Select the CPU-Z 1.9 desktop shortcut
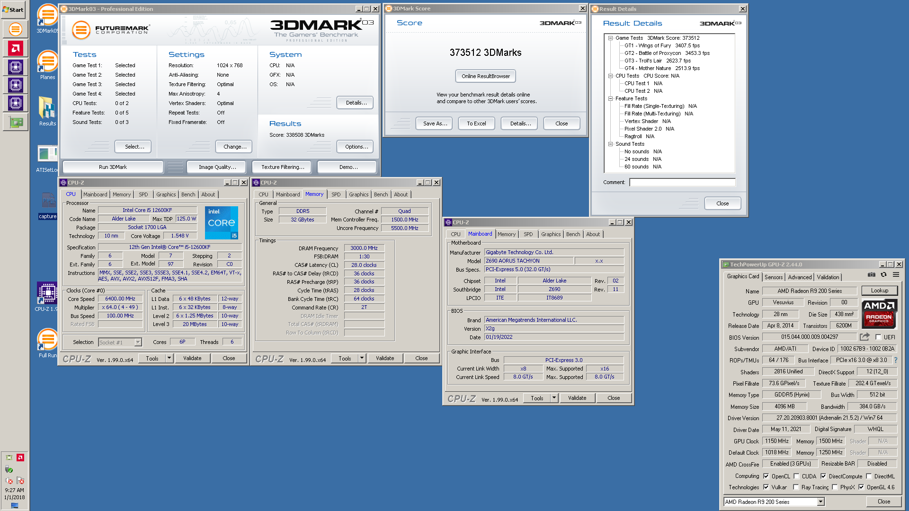Image resolution: width=909 pixels, height=511 pixels. [x=47, y=297]
